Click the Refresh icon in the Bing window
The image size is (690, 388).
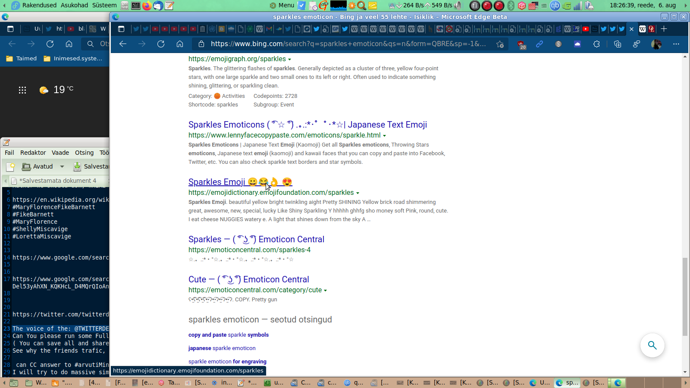point(161,44)
